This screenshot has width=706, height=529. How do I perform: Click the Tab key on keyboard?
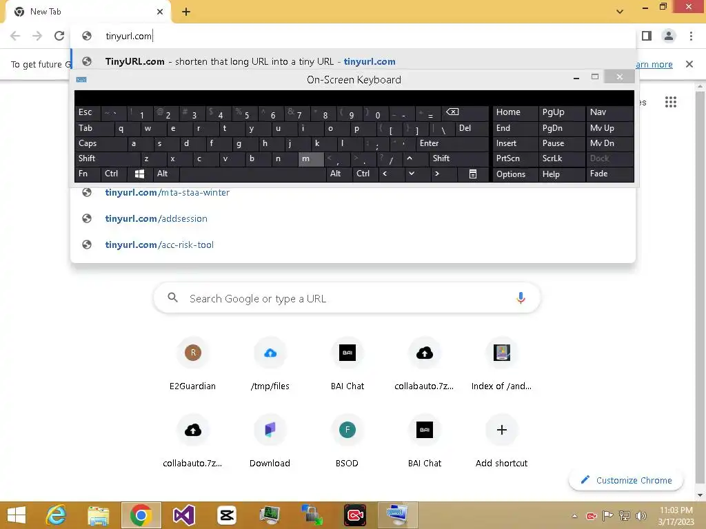coord(94,128)
